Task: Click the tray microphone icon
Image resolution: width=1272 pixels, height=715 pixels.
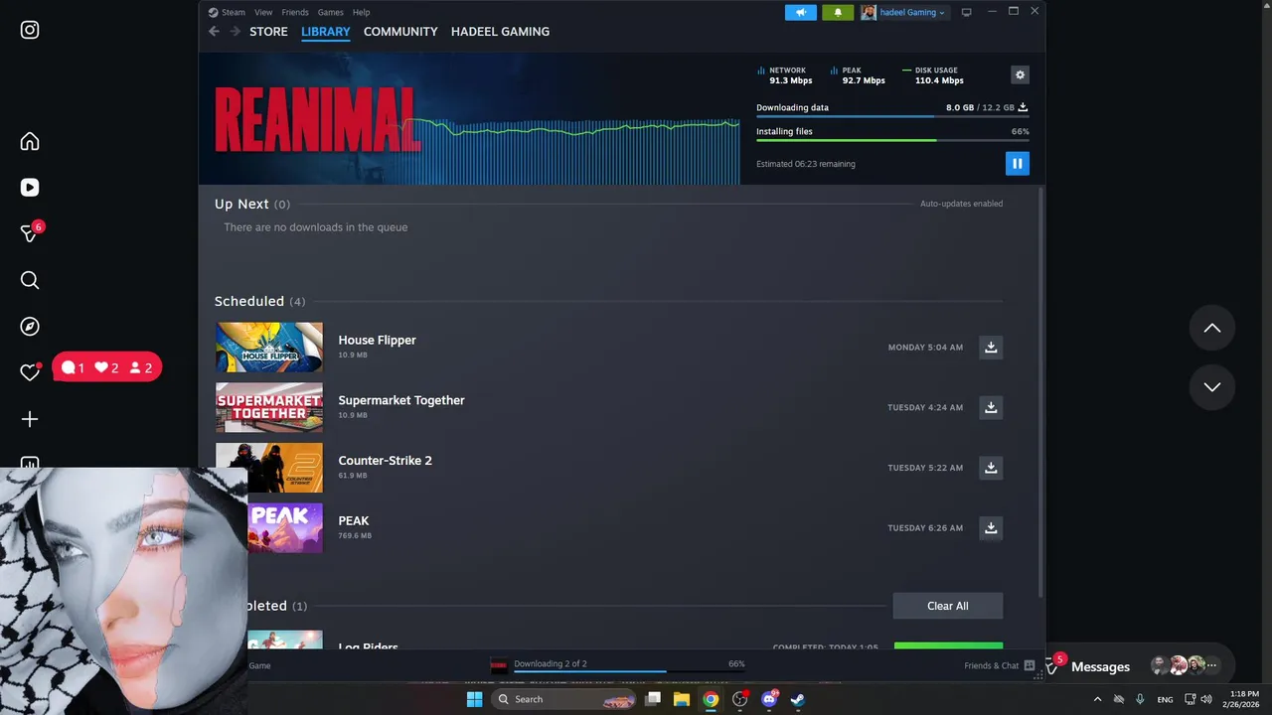Action: 1140,699
